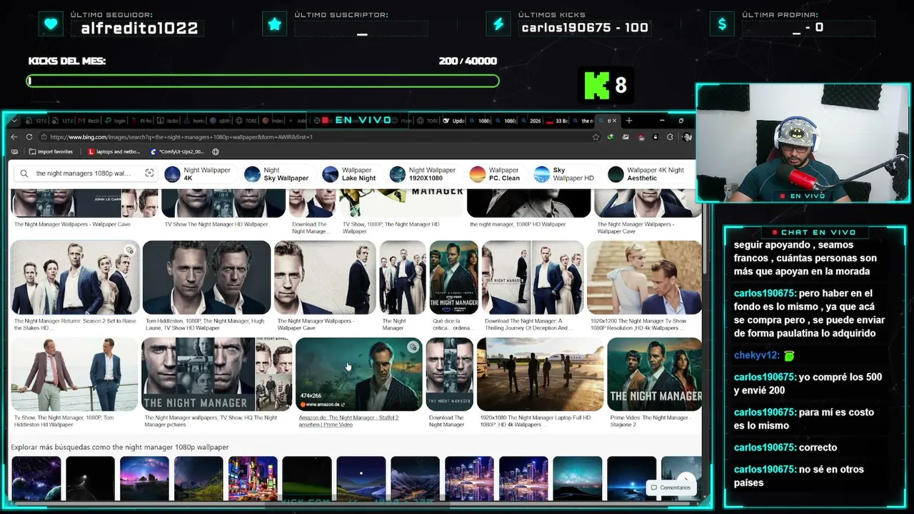Click the Kicks del mes progress bar
The width and height of the screenshot is (914, 514).
(263, 81)
